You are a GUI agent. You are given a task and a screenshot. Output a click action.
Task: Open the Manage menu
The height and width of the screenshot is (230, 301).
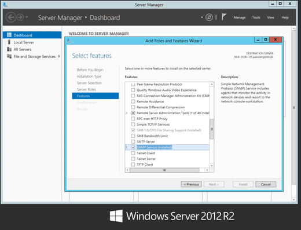240,17
